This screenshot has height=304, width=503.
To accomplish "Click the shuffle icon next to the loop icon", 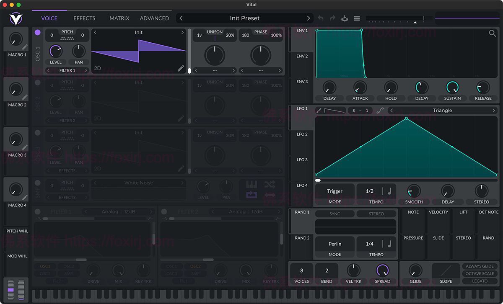I will click(x=270, y=184).
